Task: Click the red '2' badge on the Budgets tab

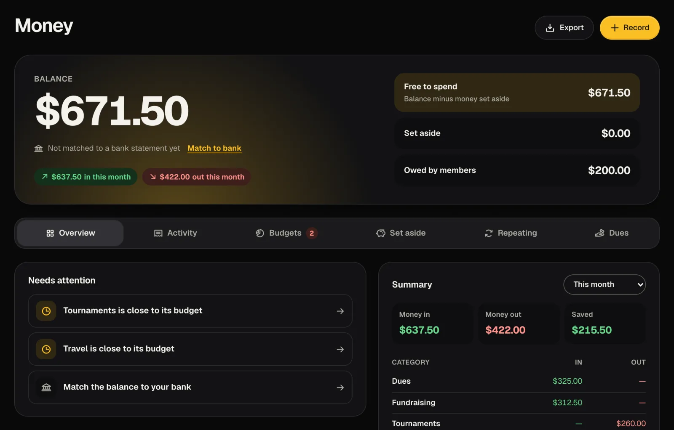Action: pyautogui.click(x=312, y=233)
